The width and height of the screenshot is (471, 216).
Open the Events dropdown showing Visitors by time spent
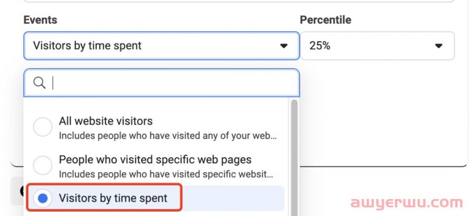pos(155,46)
